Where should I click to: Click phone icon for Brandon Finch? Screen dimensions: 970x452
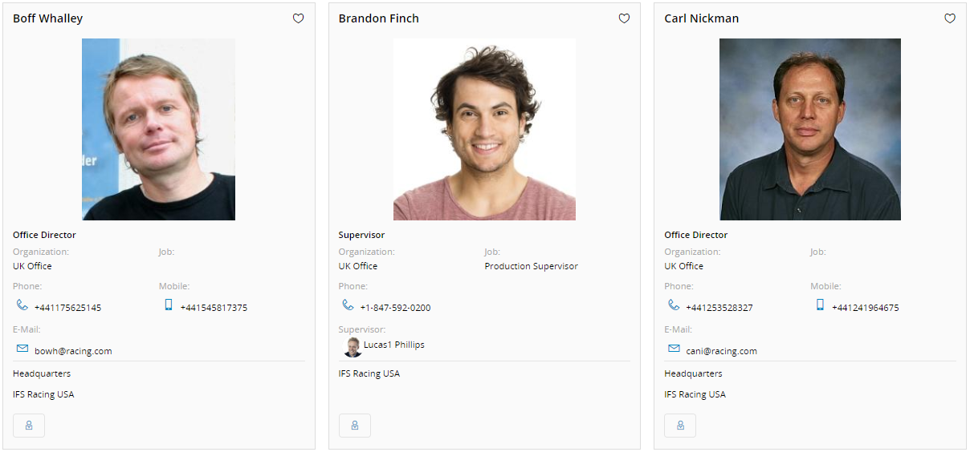pyautogui.click(x=348, y=305)
